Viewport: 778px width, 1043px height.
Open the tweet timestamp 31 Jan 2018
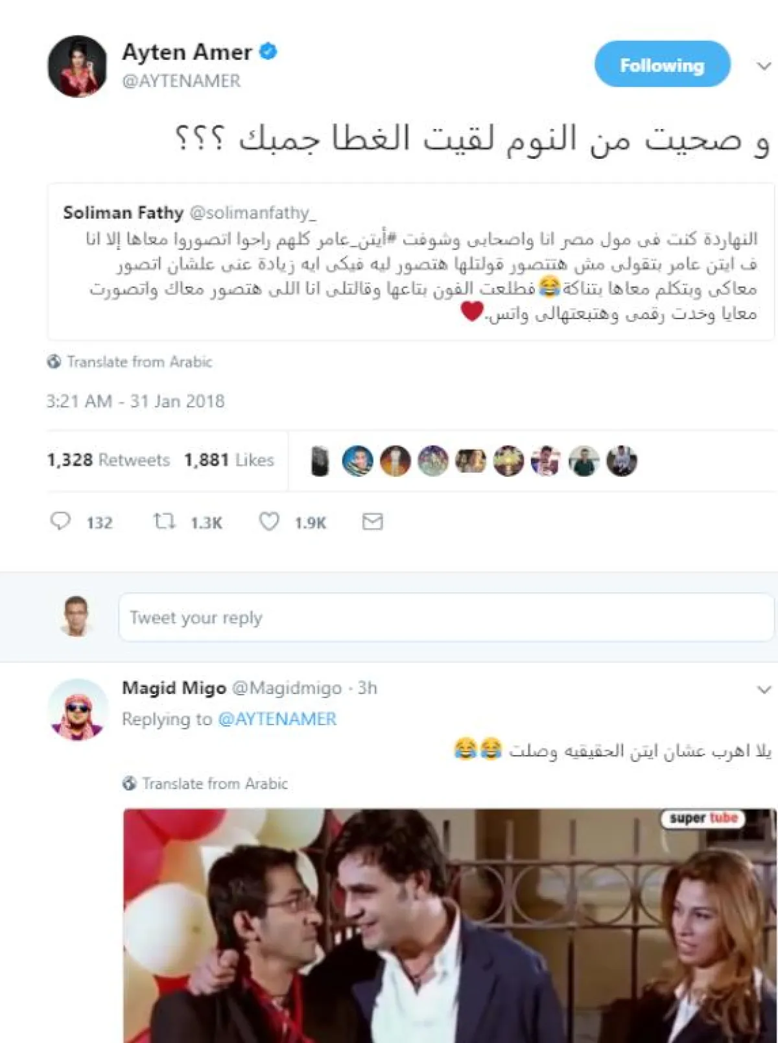click(135, 401)
